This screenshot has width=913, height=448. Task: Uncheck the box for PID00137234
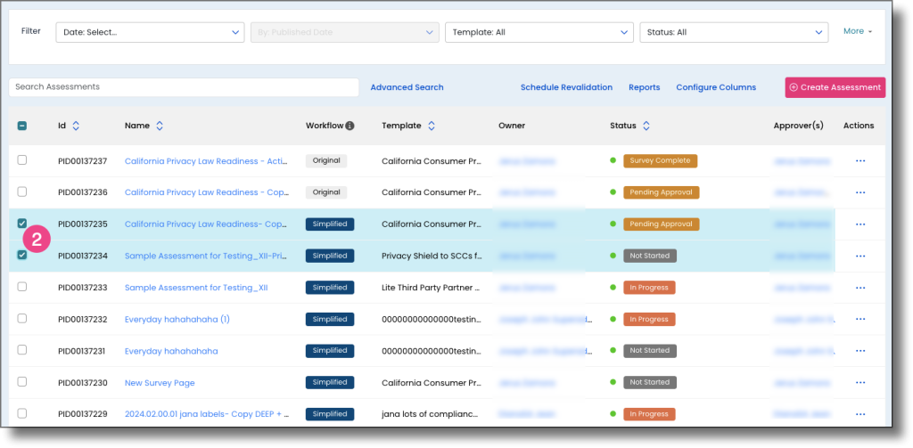(x=22, y=255)
